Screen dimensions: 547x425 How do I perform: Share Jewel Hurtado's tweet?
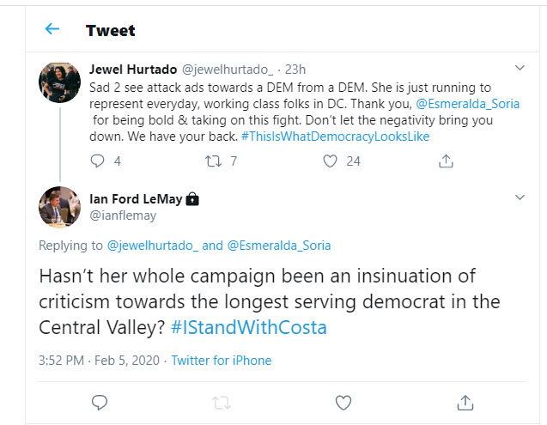pyautogui.click(x=446, y=161)
